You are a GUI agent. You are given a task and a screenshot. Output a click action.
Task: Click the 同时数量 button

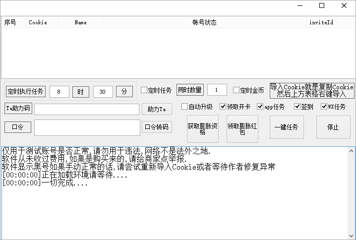[x=190, y=90]
